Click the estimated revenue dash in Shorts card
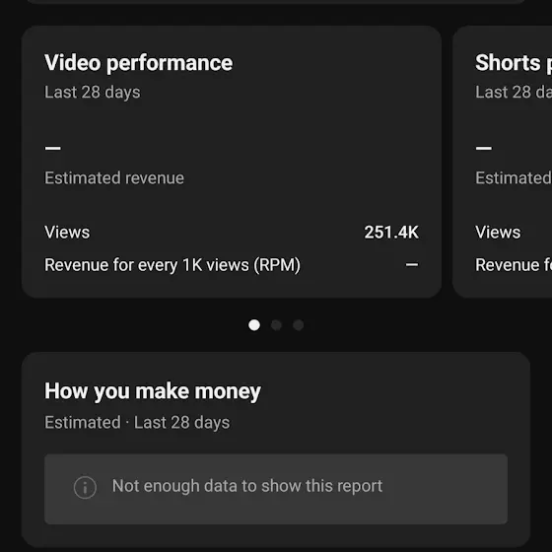 click(484, 148)
